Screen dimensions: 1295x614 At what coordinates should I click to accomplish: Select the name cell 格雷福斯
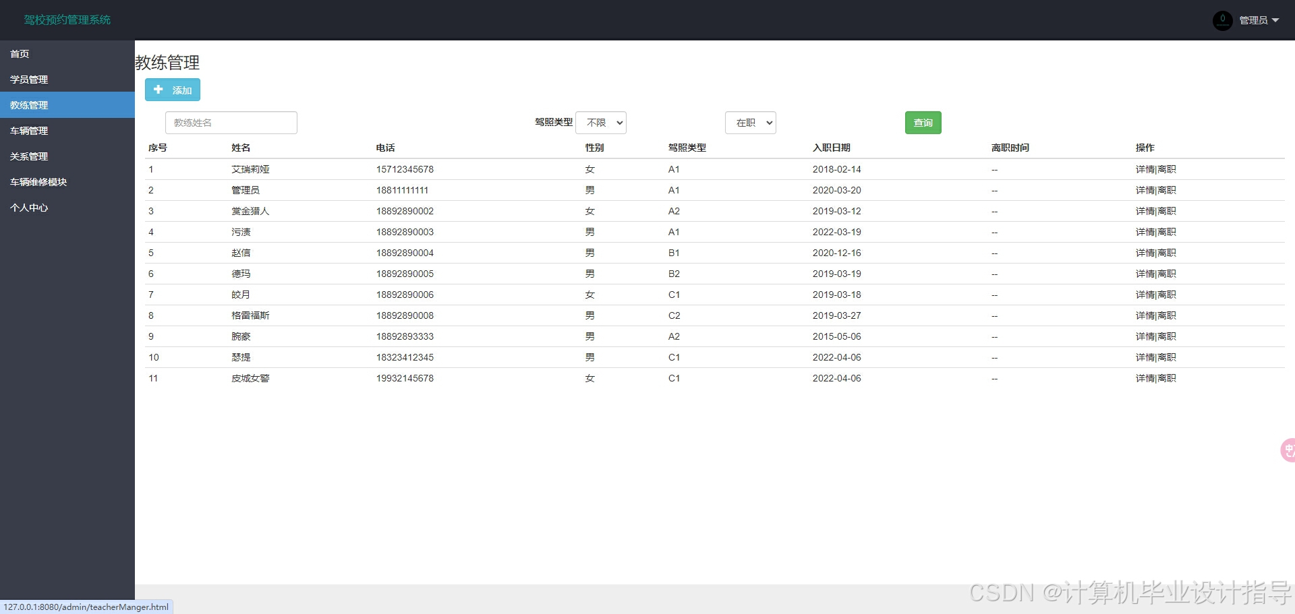click(250, 315)
